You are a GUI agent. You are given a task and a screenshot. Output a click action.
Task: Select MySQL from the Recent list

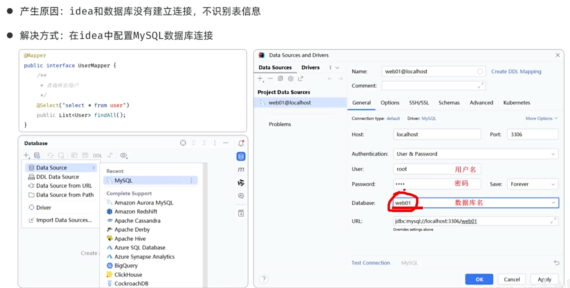[x=123, y=180]
